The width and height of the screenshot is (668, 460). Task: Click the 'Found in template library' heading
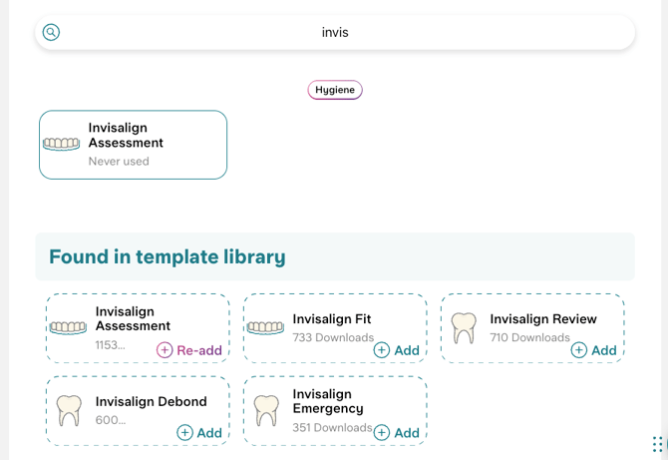(x=167, y=256)
